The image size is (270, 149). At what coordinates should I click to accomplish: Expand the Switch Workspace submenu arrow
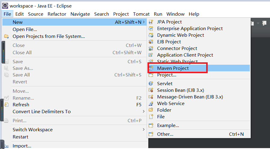[x=144, y=129]
